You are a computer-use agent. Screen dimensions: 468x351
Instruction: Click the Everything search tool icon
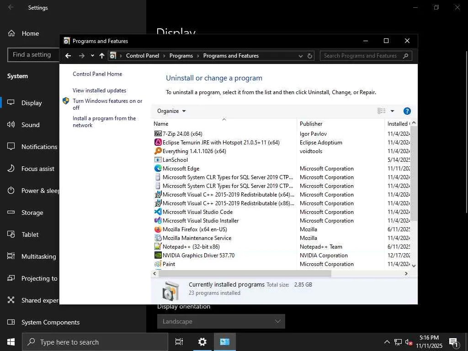click(x=158, y=151)
